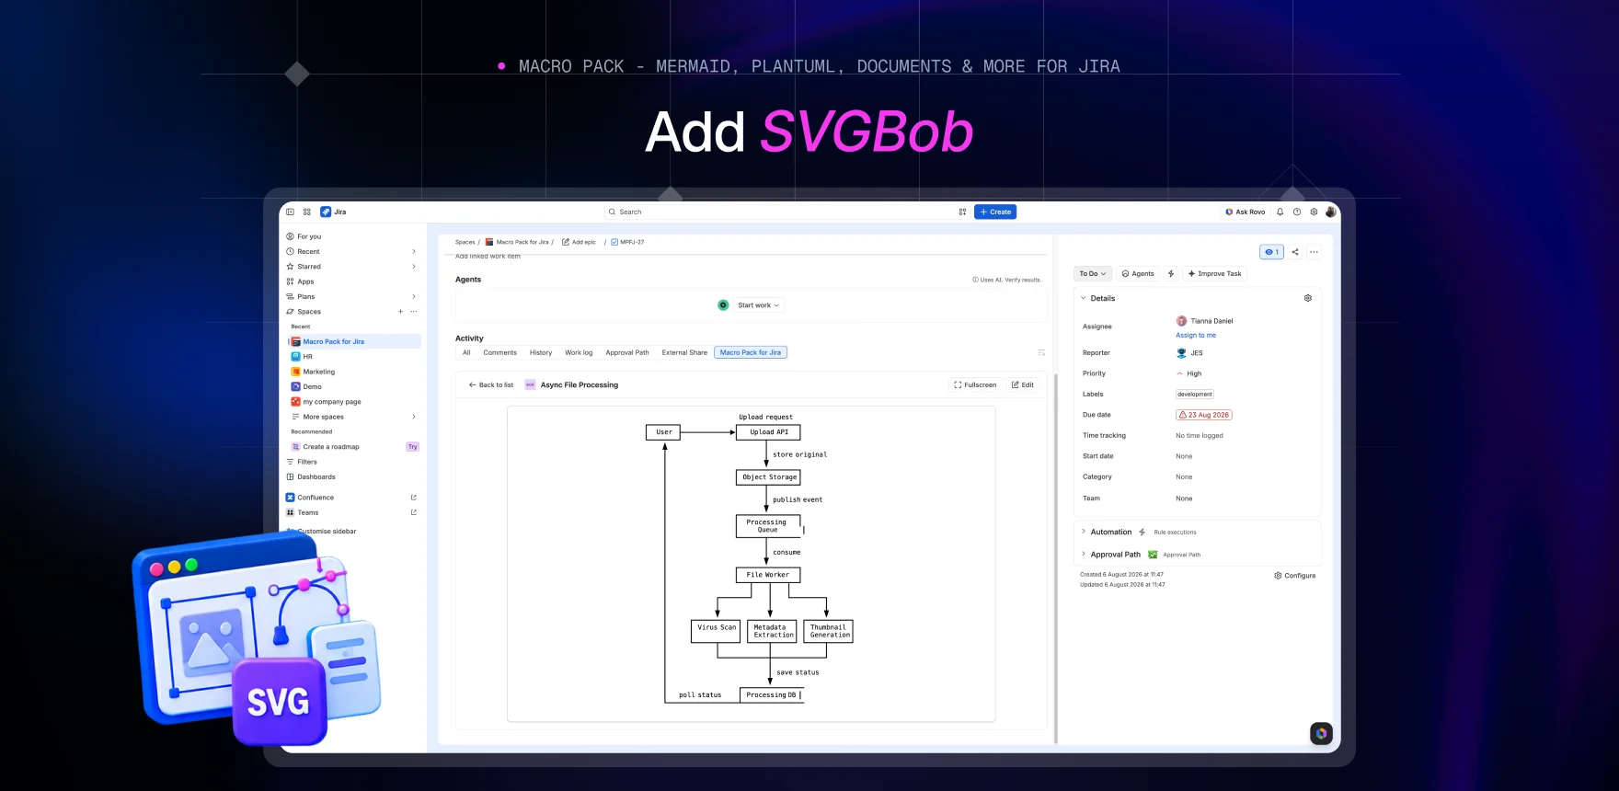Image resolution: width=1619 pixels, height=791 pixels.
Task: Click the Create button
Action: [995, 212]
